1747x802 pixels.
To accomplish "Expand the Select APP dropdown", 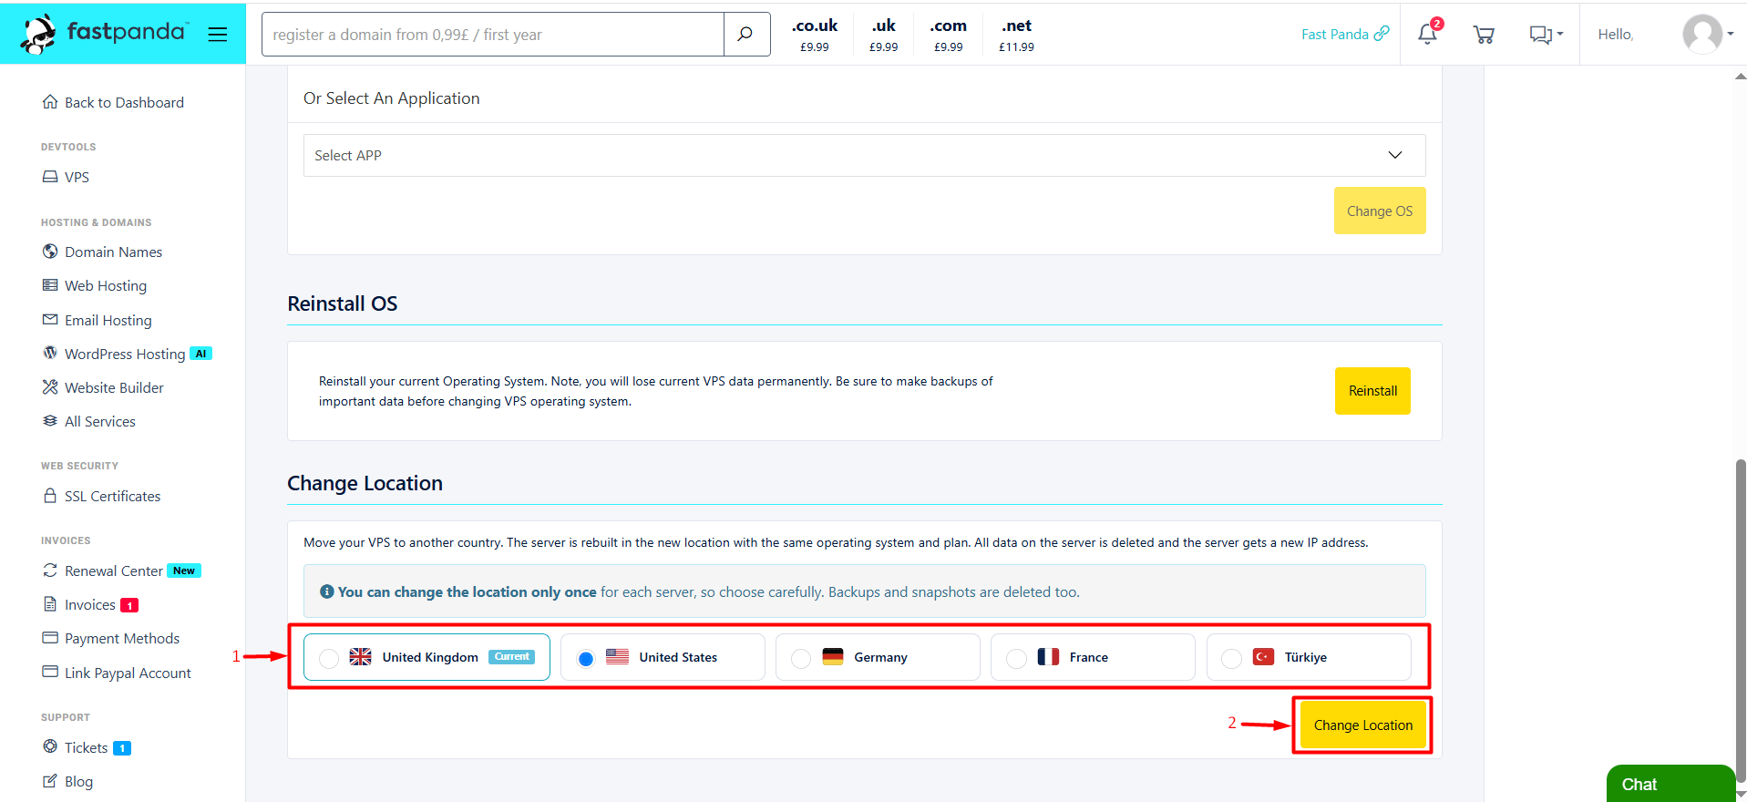I will click(864, 156).
